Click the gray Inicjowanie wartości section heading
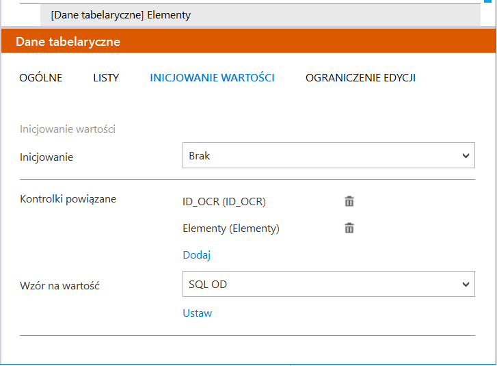497x366 pixels. [67, 129]
